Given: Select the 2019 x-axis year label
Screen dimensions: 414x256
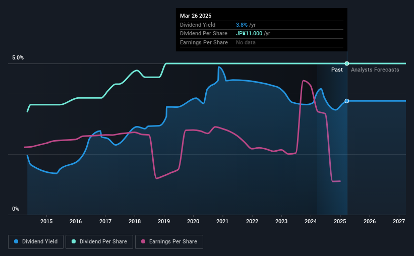Looking at the screenshot, I should click(164, 221).
